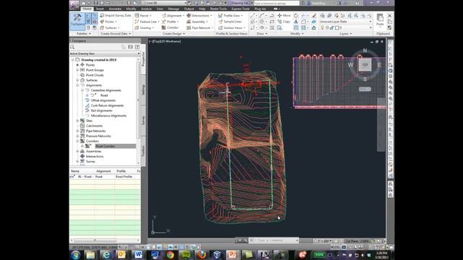This screenshot has width=463, height=260.
Task: Click the Corridor tool in ribbon
Action: (x=170, y=27)
